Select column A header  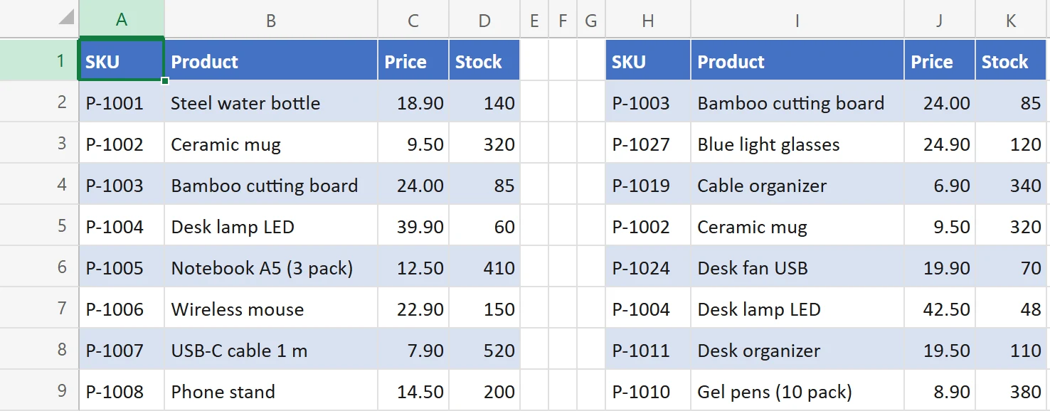[x=122, y=19]
